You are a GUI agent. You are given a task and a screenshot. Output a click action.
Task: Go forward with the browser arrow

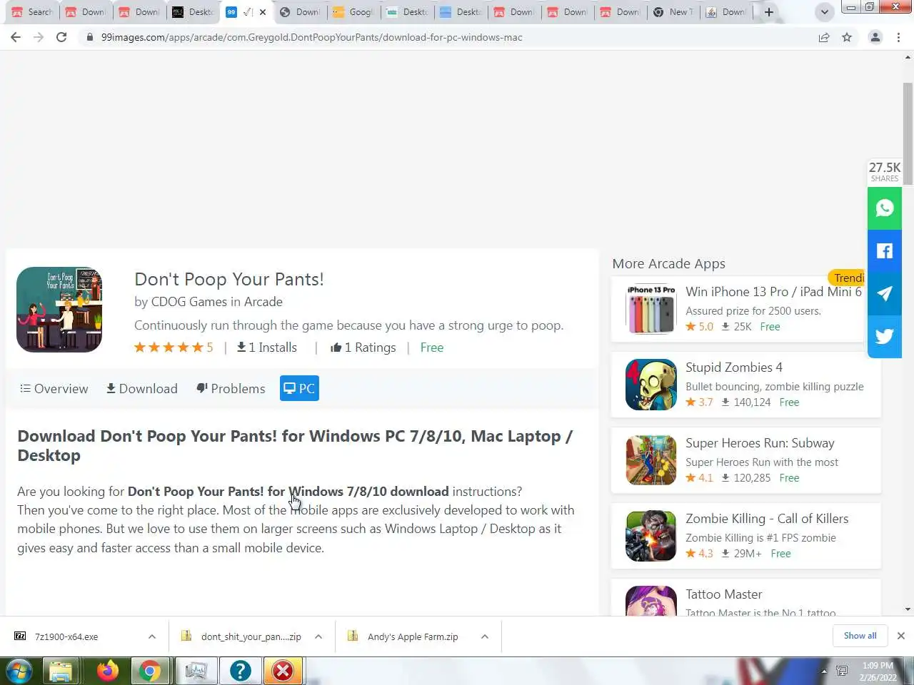point(39,37)
